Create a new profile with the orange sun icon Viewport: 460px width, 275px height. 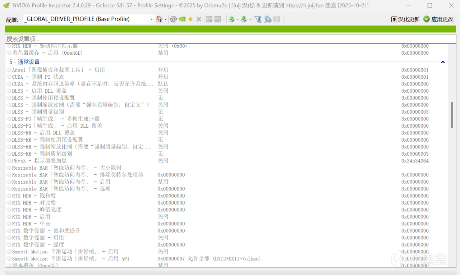click(x=190, y=19)
